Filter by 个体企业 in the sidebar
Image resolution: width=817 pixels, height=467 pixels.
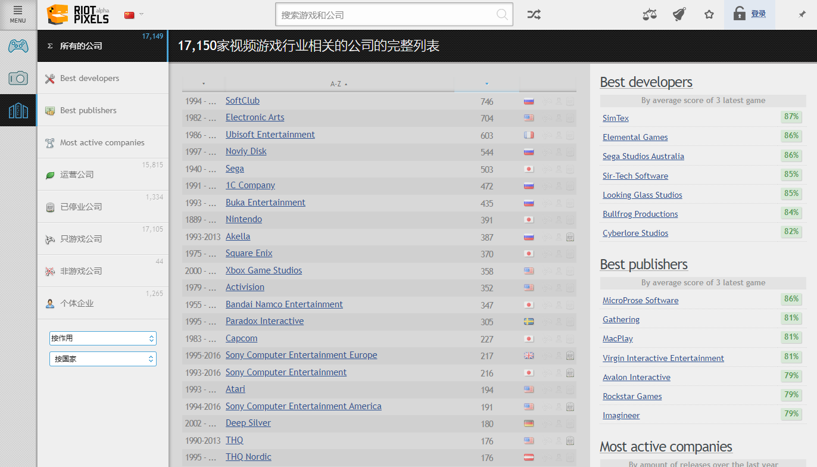(102, 303)
